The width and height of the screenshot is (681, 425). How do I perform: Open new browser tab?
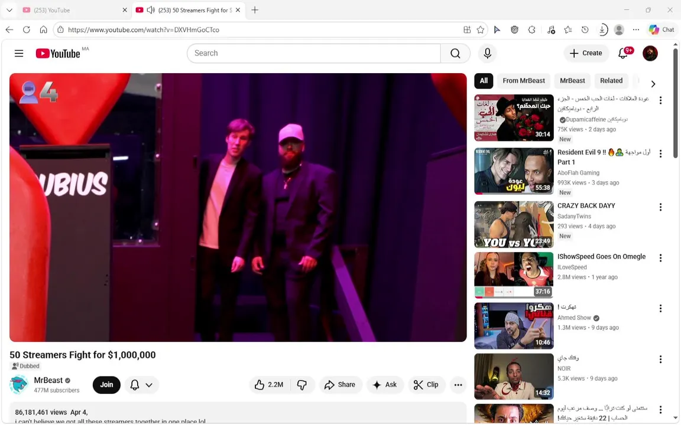coord(255,10)
